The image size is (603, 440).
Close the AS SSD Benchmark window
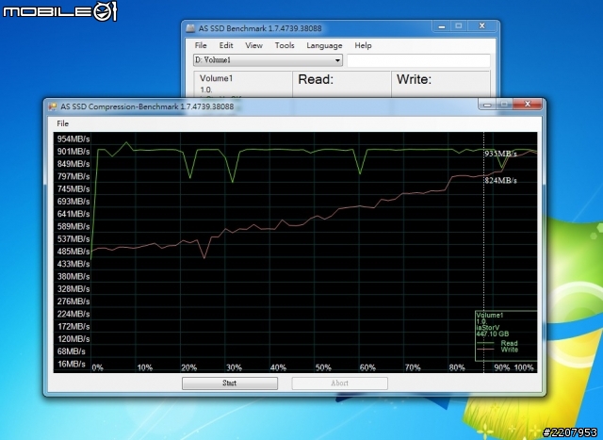[x=482, y=26]
